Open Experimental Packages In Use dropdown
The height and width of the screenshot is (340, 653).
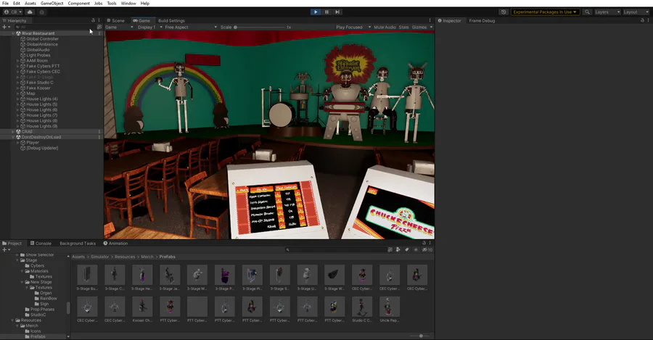pyautogui.click(x=545, y=12)
